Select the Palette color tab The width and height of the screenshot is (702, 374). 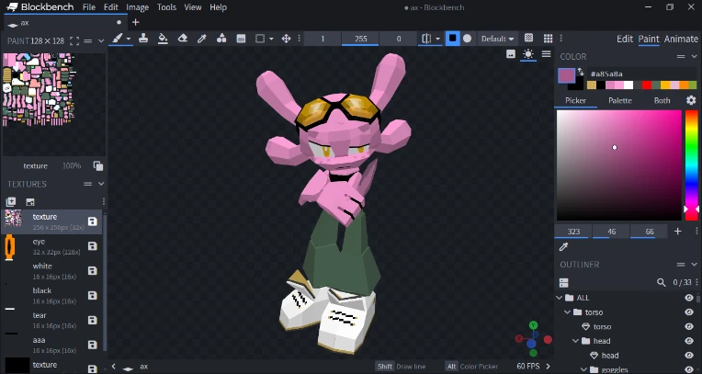(620, 100)
